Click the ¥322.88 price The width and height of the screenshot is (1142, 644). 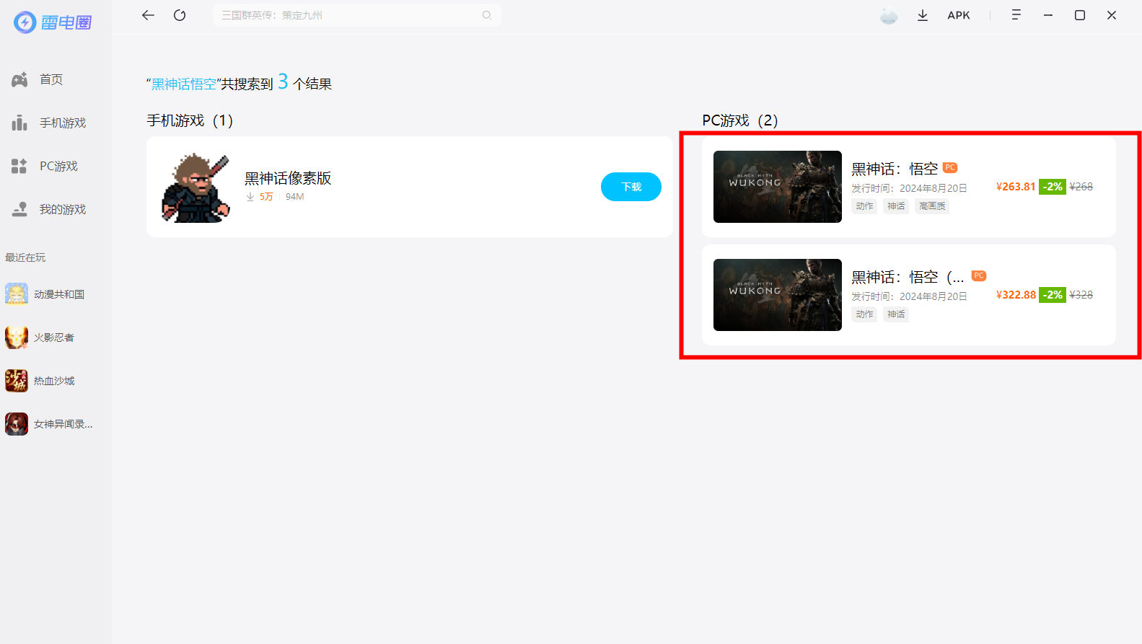(1016, 295)
